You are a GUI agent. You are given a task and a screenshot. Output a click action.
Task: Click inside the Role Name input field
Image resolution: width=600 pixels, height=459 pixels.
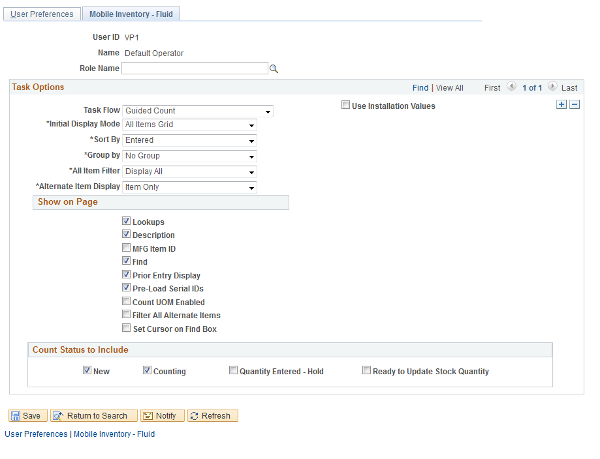click(195, 68)
